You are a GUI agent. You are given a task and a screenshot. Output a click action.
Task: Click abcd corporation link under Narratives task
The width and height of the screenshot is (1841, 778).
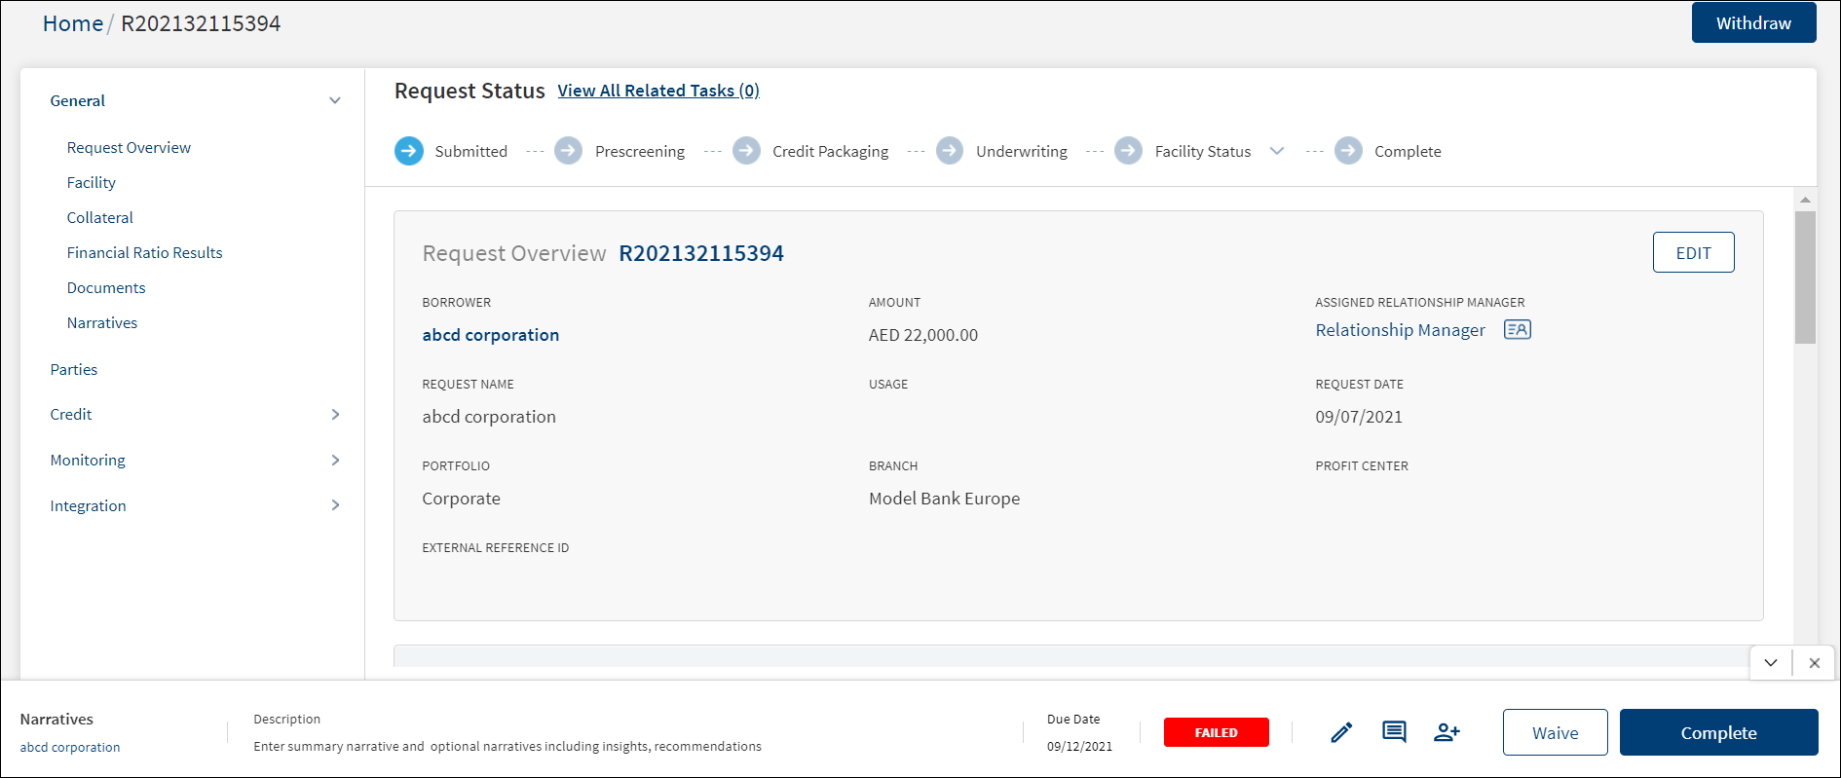[x=70, y=748]
